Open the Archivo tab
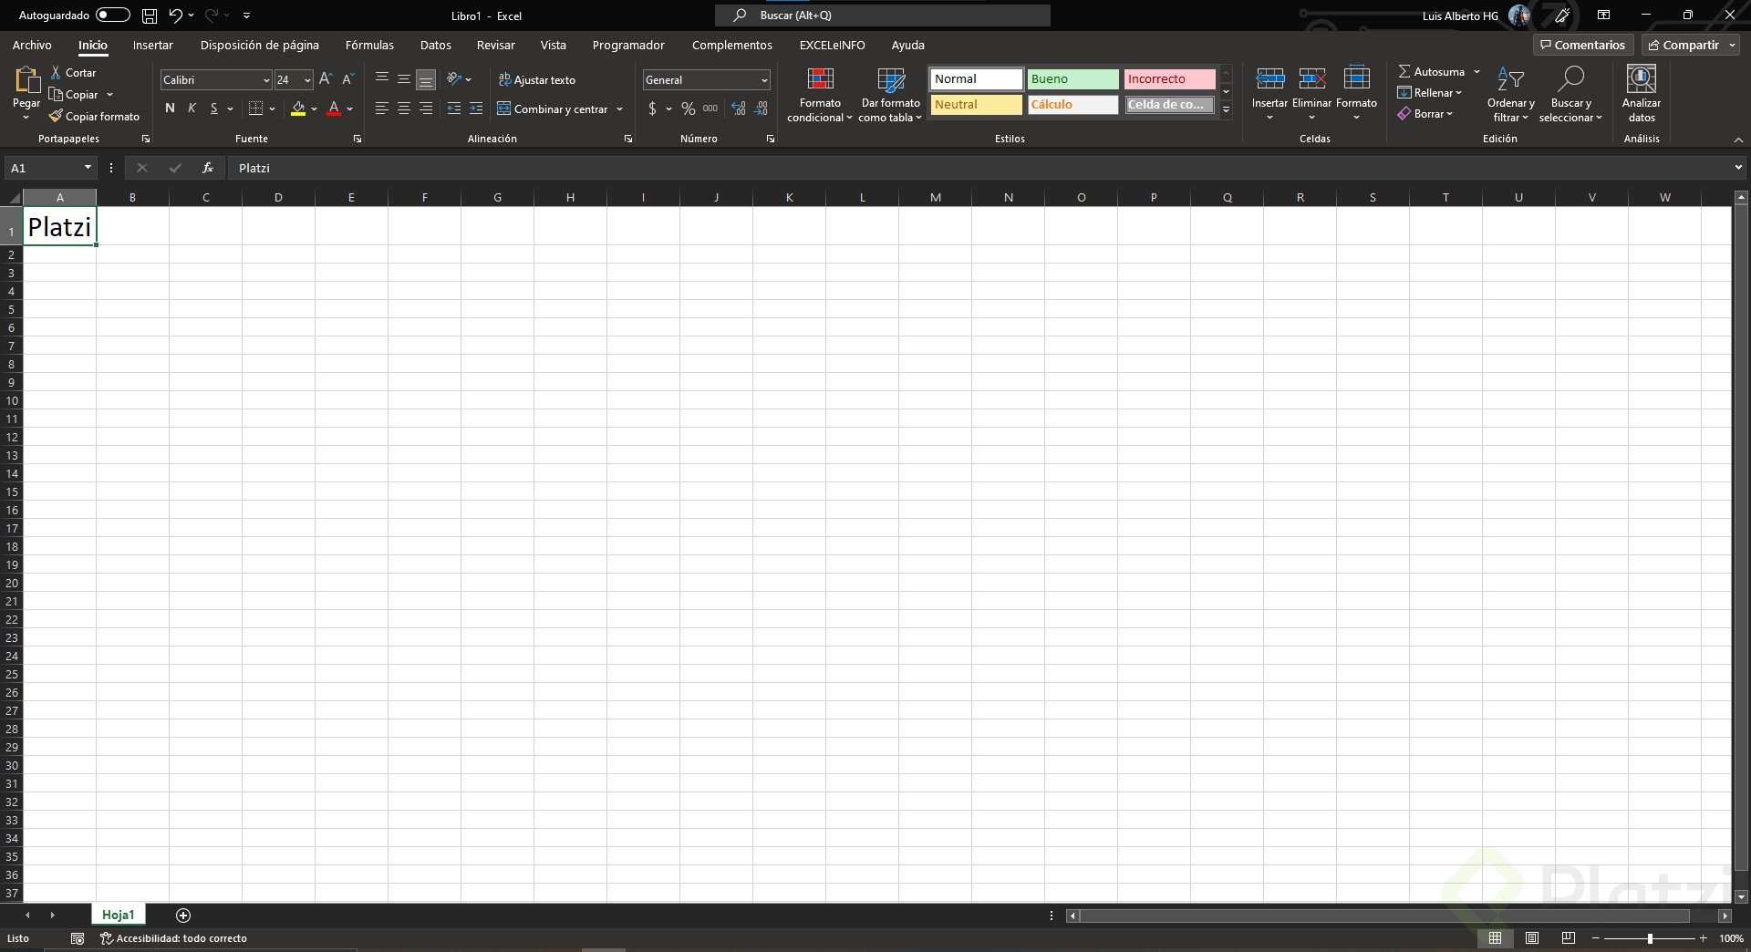Image resolution: width=1751 pixels, height=952 pixels. click(32, 45)
